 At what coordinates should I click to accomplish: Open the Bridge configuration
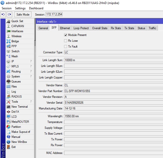20,41
